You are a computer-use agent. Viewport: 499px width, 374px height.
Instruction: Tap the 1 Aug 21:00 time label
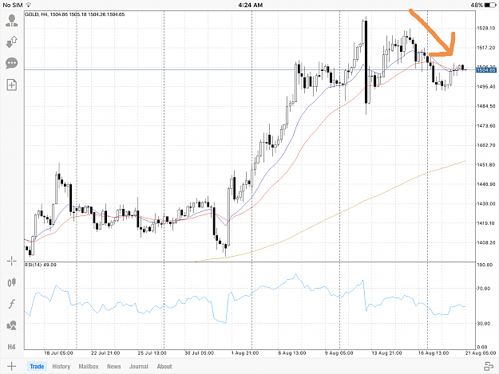[x=245, y=353]
